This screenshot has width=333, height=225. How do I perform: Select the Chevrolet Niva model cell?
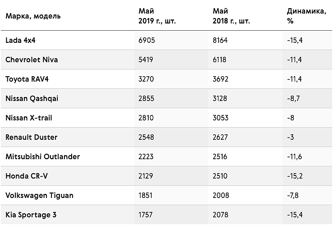pos(32,60)
